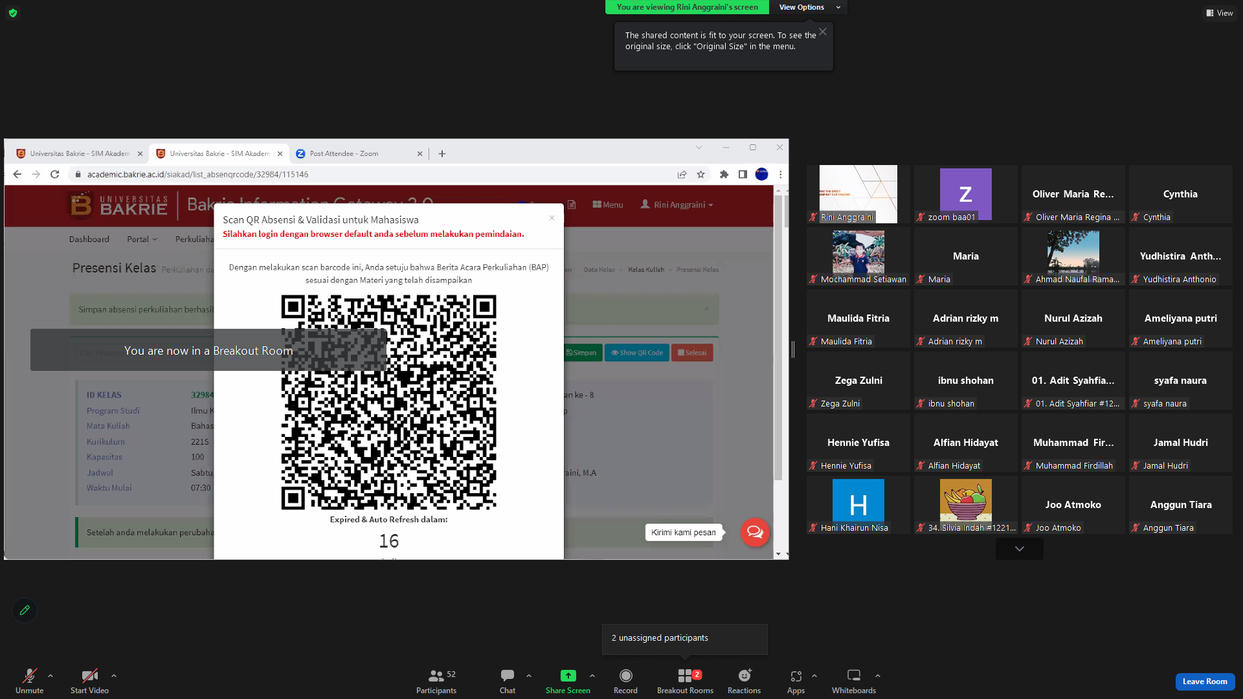This screenshot has height=699, width=1243.
Task: Open the browser tab search chevron
Action: 699,148
